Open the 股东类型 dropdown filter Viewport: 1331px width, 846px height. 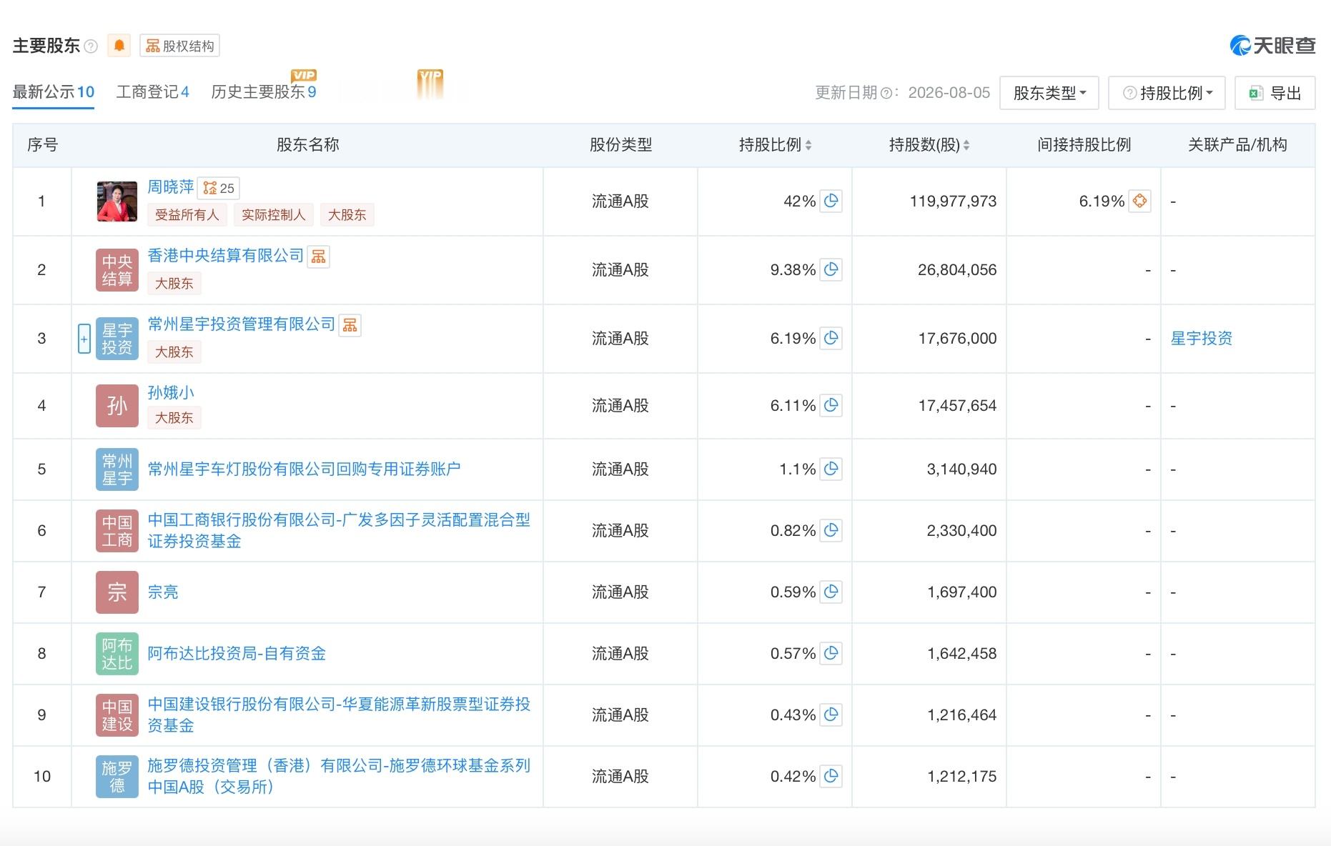pyautogui.click(x=1049, y=93)
